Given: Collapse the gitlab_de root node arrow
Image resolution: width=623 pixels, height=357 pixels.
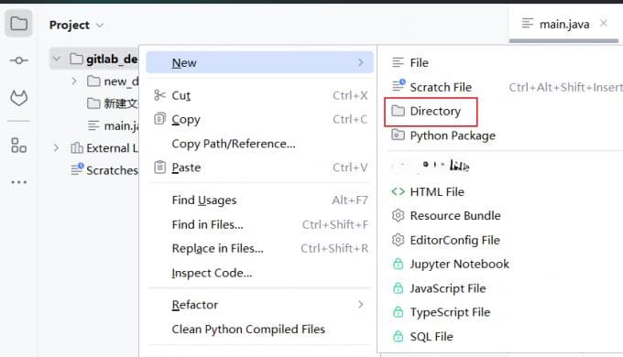Looking at the screenshot, I should coord(57,59).
